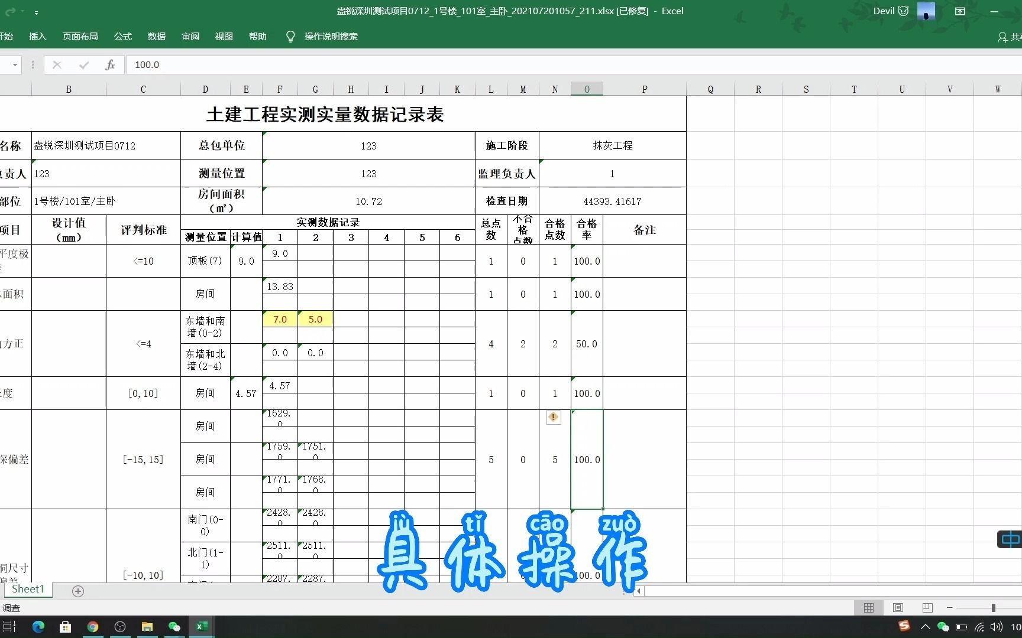1022x638 pixels.
Task: Select the cell [-15,15]
Action: pos(143,460)
